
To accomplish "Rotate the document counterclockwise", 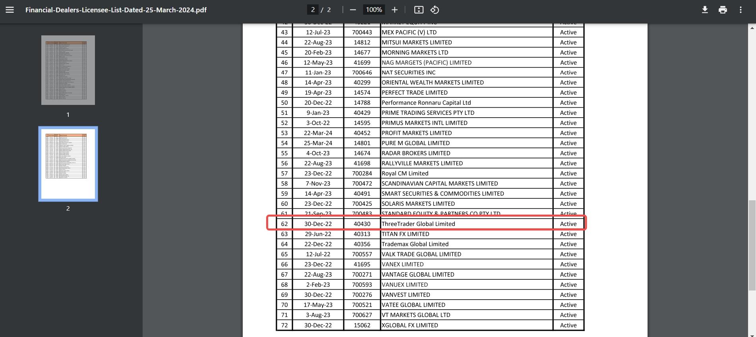I will (x=435, y=10).
